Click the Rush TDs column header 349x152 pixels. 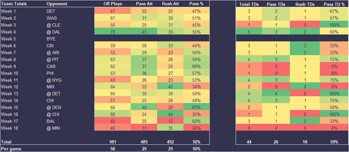point(305,4)
